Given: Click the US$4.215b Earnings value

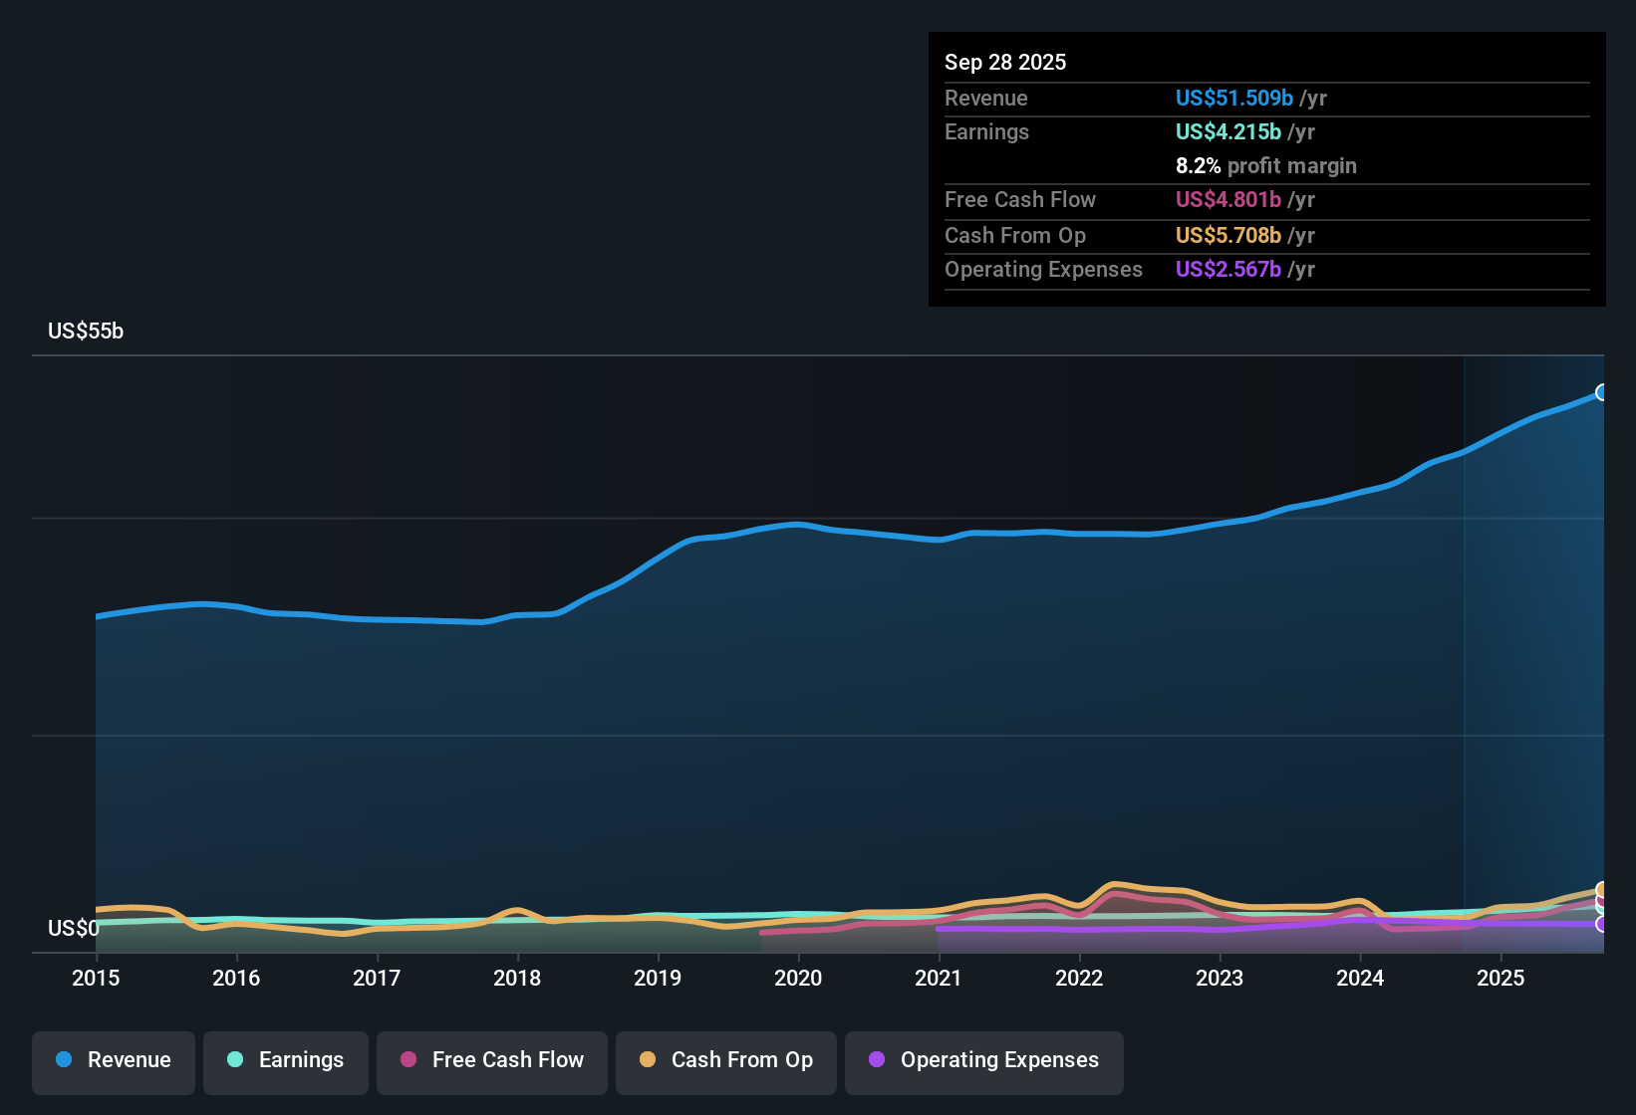Looking at the screenshot, I should pos(1227,131).
